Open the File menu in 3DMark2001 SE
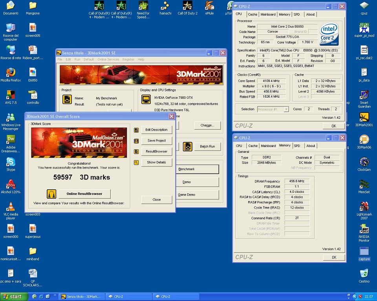Viewport: 377px width, 301px height. 60,59
